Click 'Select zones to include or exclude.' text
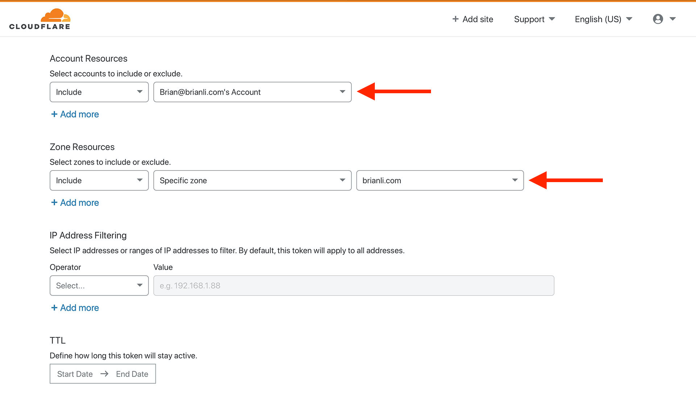Viewport: 696px width, 411px height. 110,162
